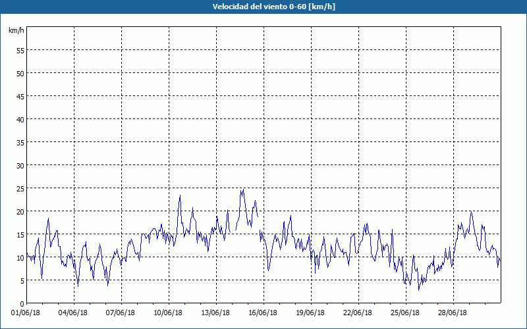Screen dimensions: 527x329
Task: Select the date label '07/06/18'
Action: click(121, 313)
